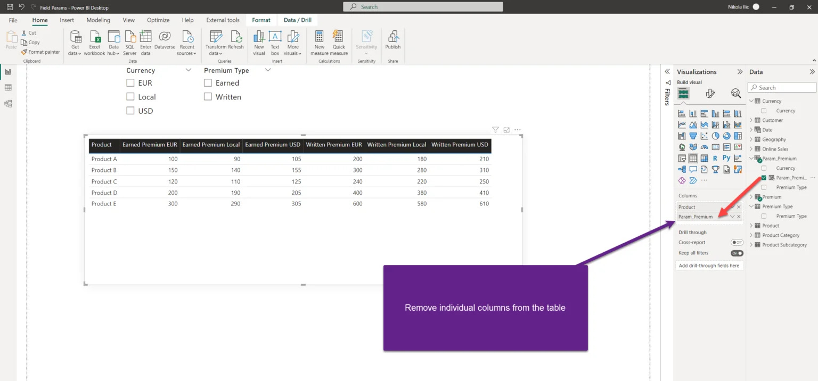Click the Transform data icon
The height and width of the screenshot is (381, 818).
click(x=216, y=37)
